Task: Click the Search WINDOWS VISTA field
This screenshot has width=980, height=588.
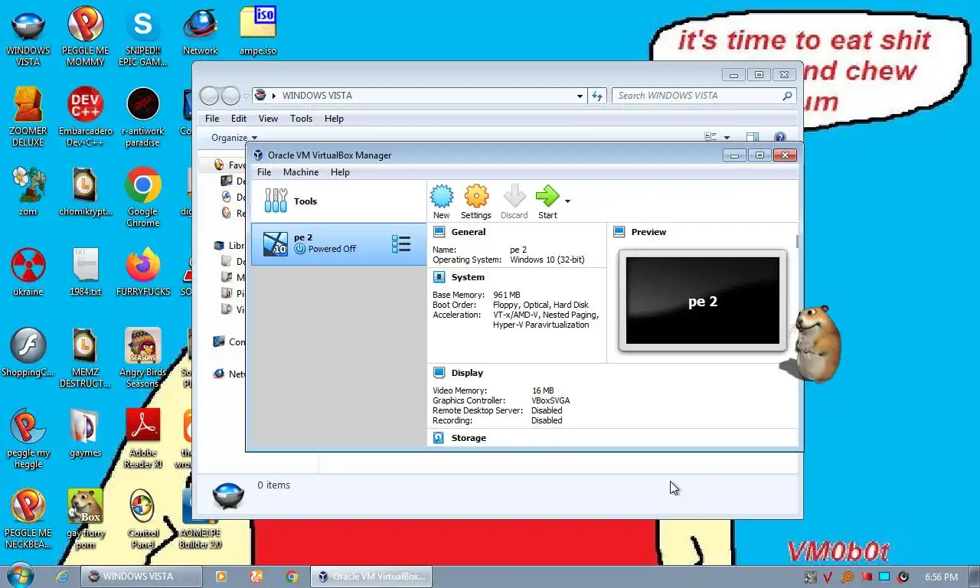Action: tap(704, 96)
